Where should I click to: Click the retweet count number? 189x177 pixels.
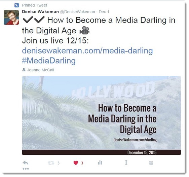coord(58,163)
